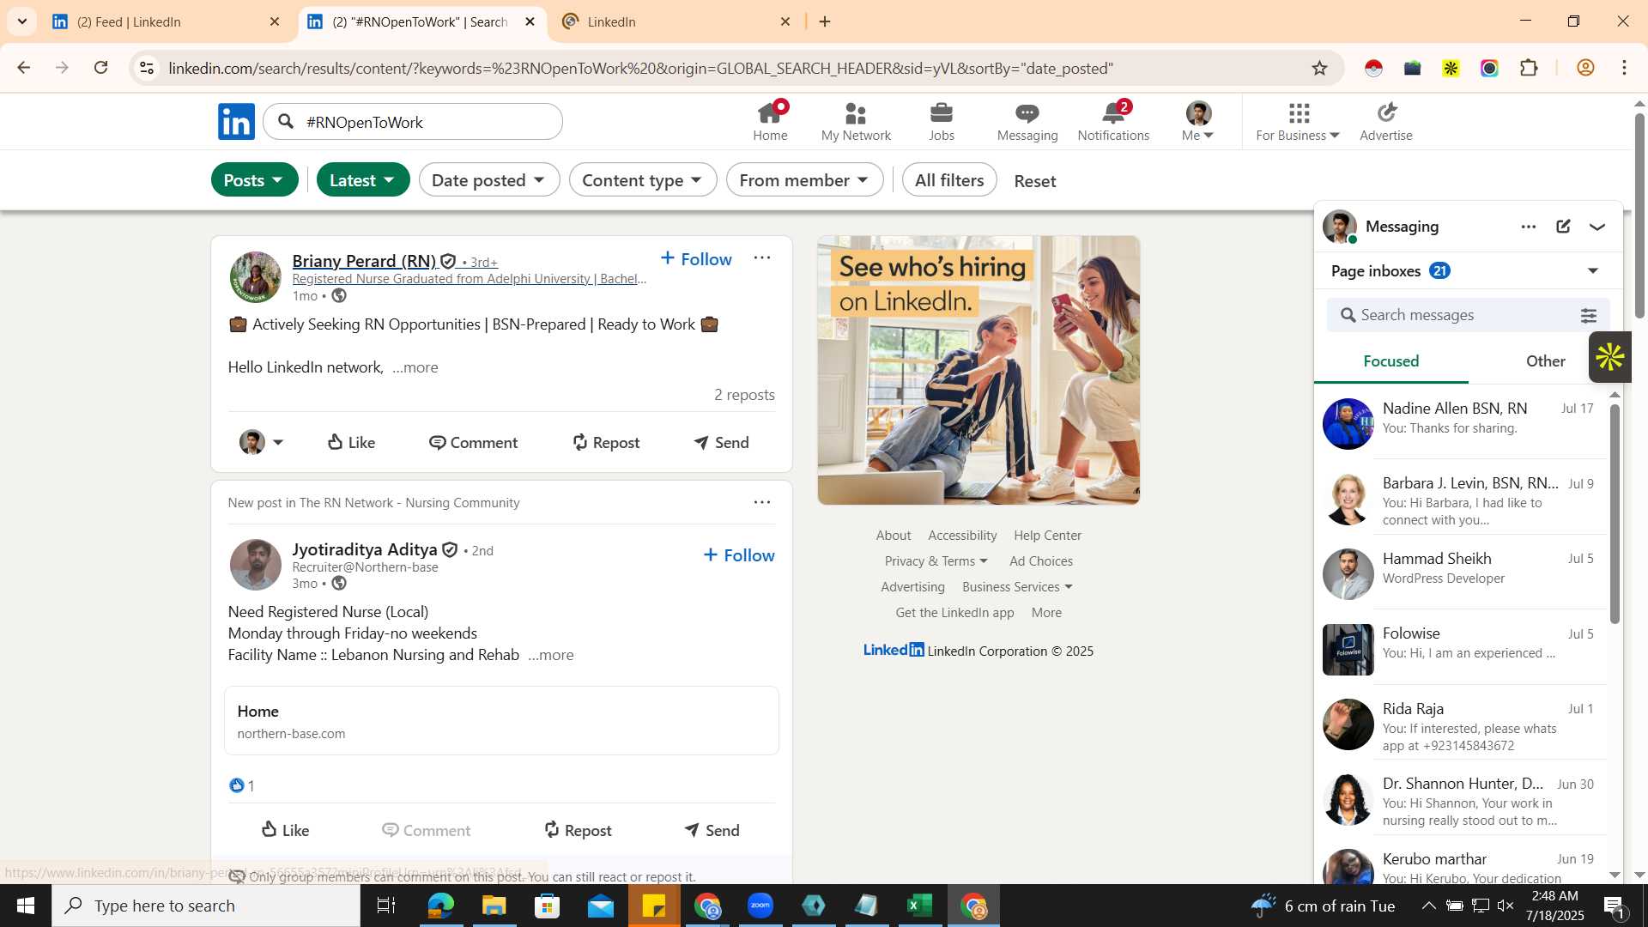This screenshot has height=927, width=1648.
Task: Open Briany Perard (RN) profile name
Action: 364,260
